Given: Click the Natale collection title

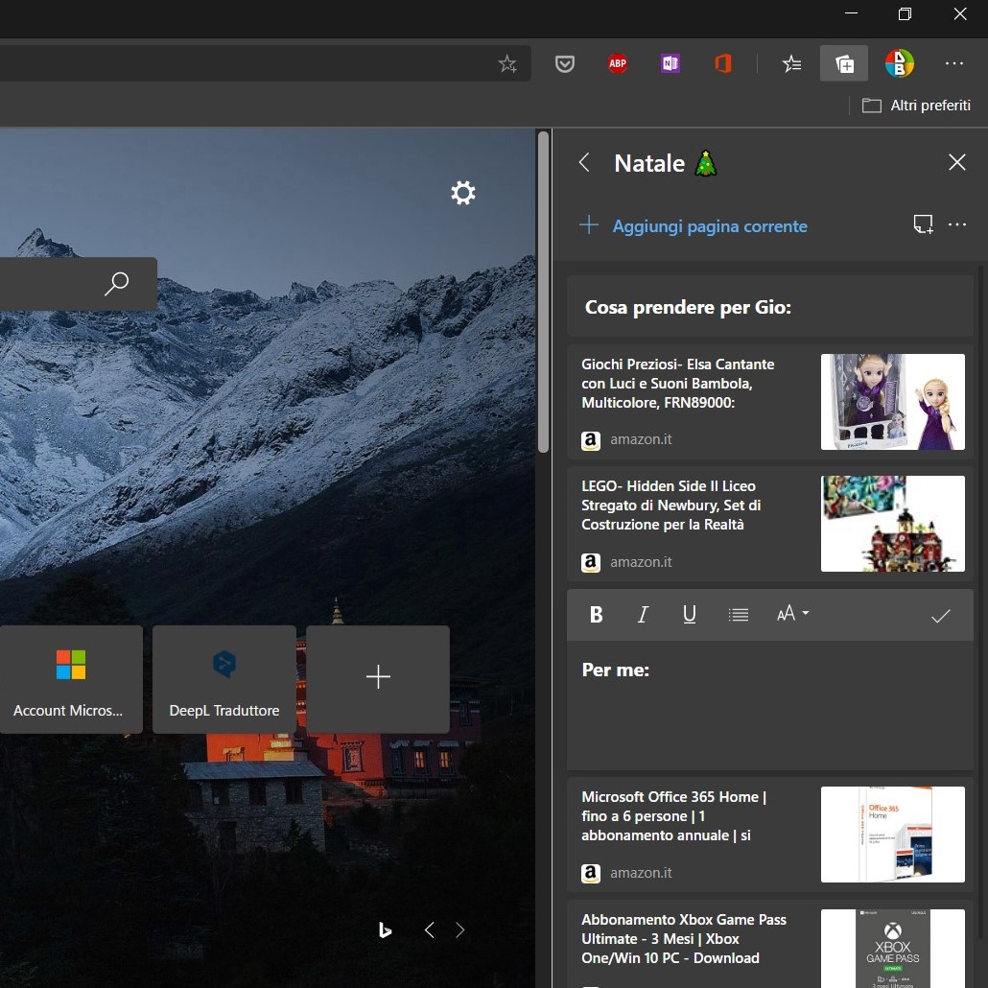Looking at the screenshot, I should click(666, 163).
